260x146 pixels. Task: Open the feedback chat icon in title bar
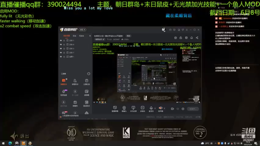(174, 30)
